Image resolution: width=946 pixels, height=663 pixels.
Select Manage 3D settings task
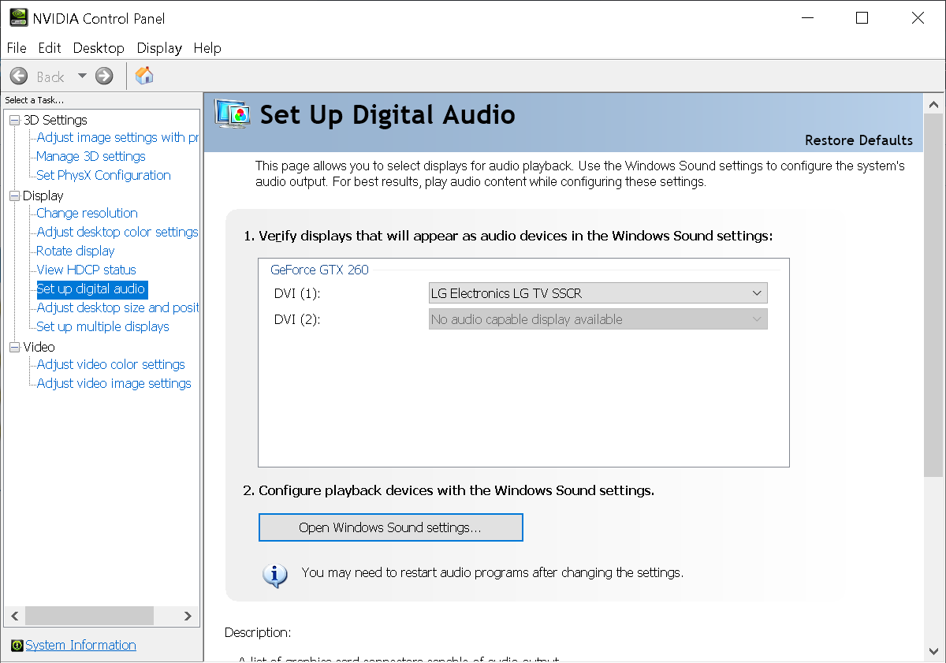(x=91, y=156)
